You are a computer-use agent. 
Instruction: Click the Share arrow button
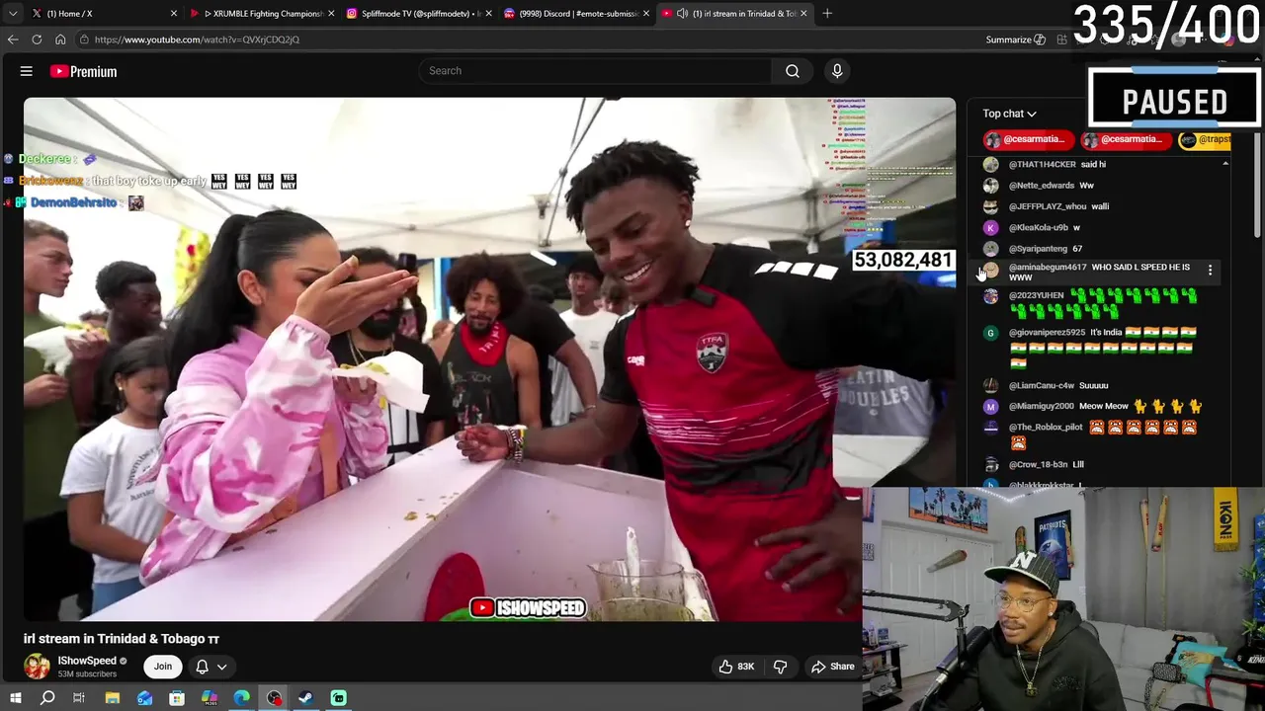click(x=832, y=667)
